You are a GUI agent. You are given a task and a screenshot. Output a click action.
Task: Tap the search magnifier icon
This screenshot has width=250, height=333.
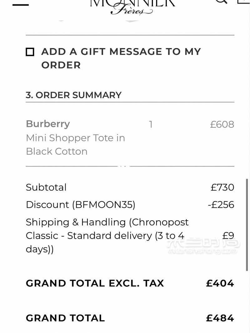pos(222,1)
